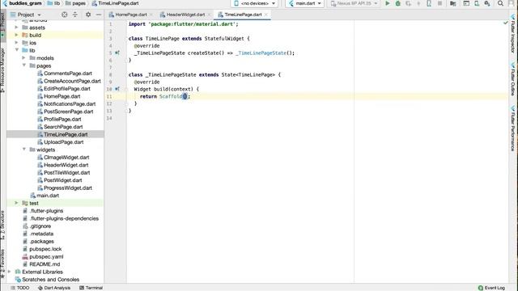Image resolution: width=518 pixels, height=291 pixels.
Task: Collapse the pages folder
Action: 24,65
